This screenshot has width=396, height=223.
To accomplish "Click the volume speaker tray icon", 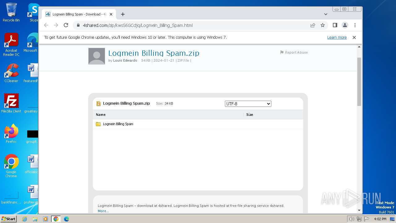I will point(351,219).
